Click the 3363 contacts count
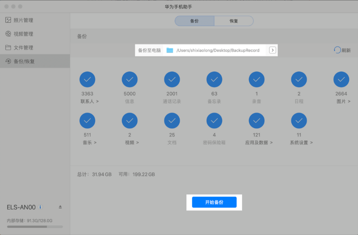 tap(87, 94)
